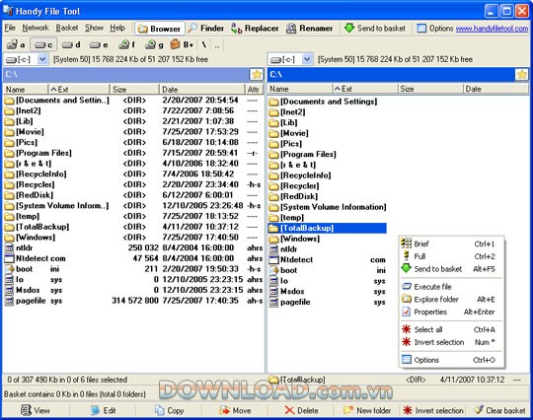Select Ntdetect com in the right panel
The image size is (533, 420).
click(x=327, y=259)
